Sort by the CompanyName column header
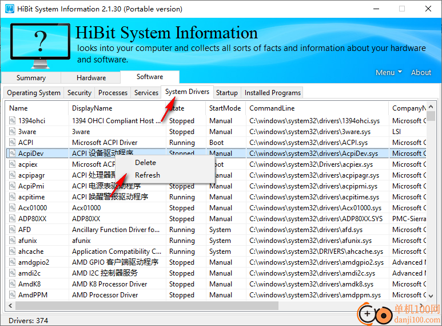 (x=409, y=108)
